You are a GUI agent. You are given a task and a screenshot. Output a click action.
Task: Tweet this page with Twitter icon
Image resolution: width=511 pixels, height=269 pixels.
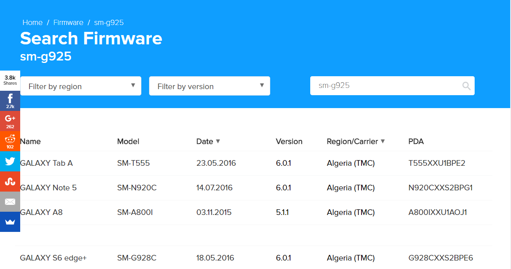coord(10,161)
